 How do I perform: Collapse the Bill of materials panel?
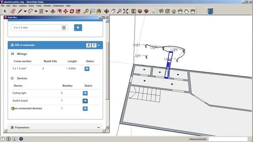[99, 45]
